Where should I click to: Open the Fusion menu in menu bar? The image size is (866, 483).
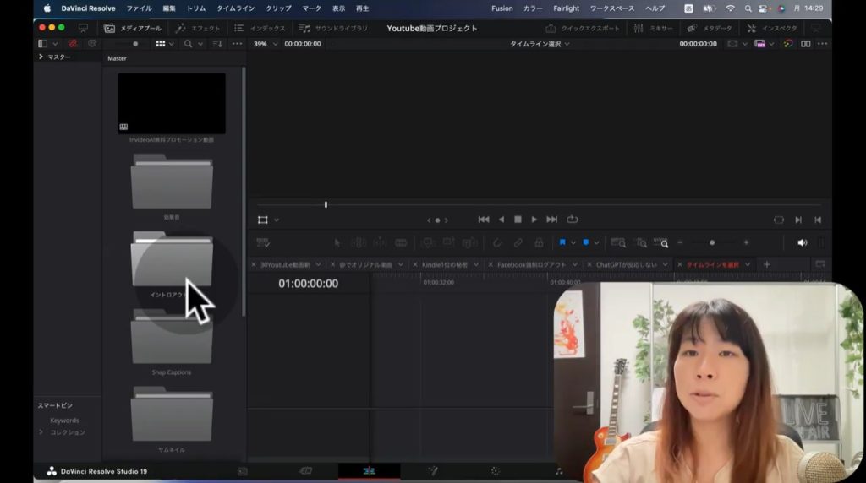coord(502,8)
